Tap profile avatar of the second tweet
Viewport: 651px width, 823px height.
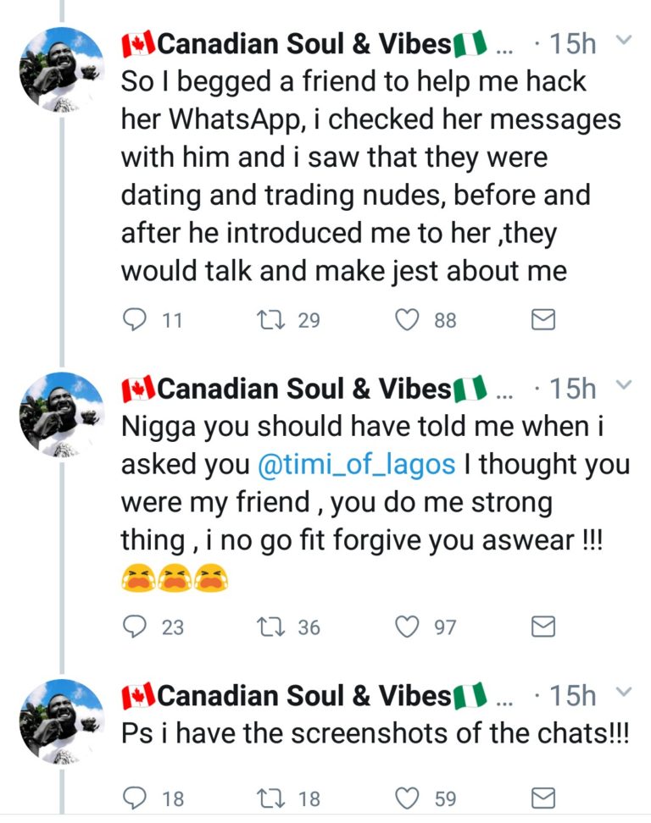coord(61,415)
